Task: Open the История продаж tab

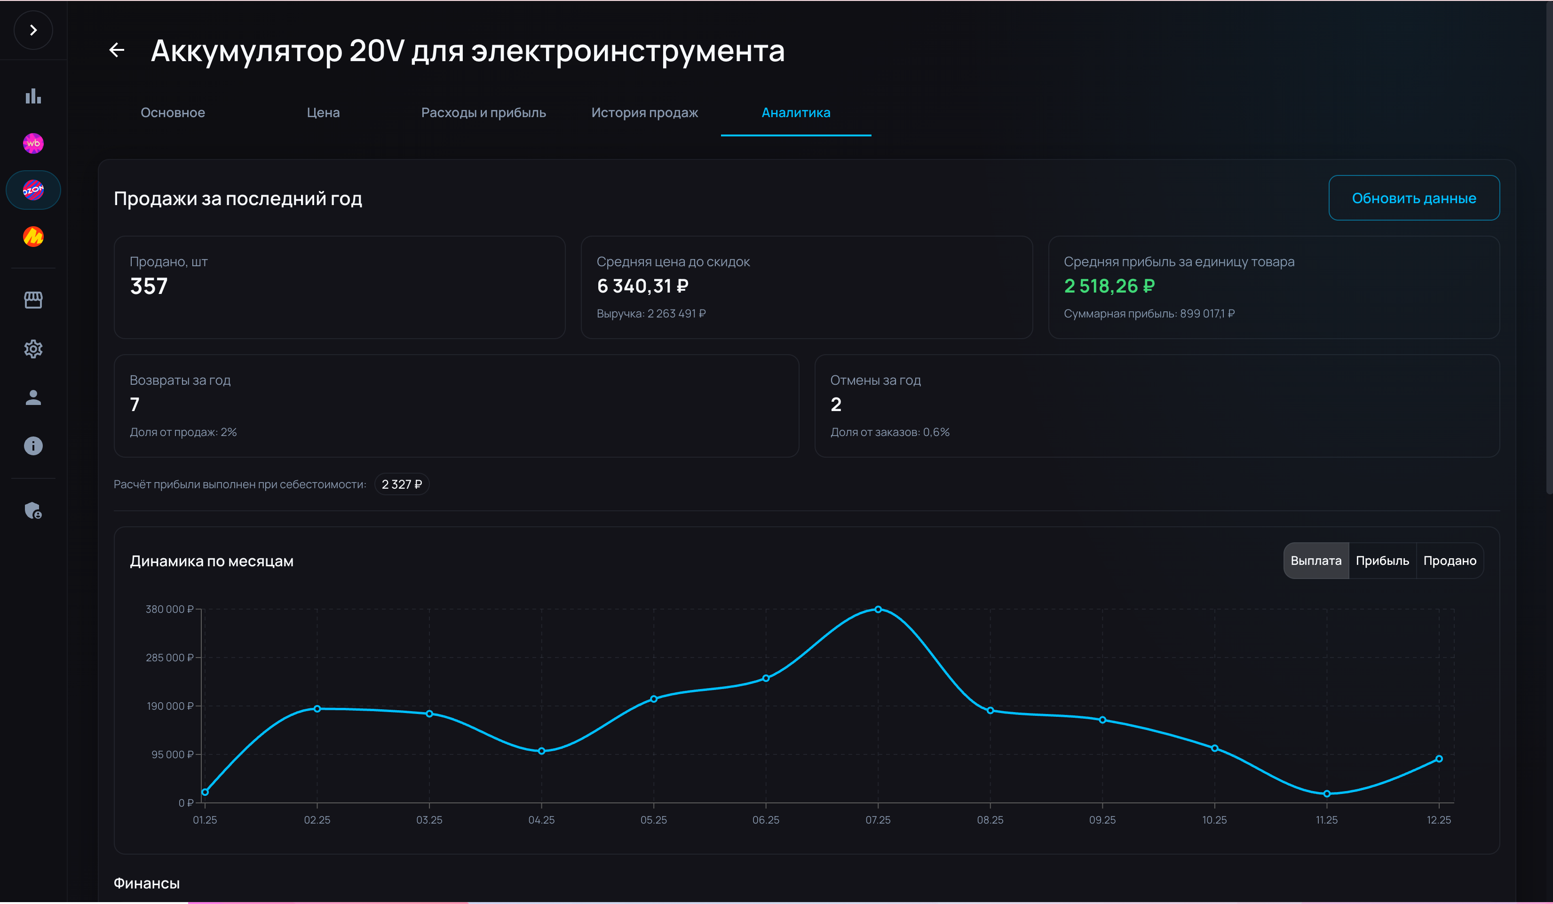Action: (644, 113)
